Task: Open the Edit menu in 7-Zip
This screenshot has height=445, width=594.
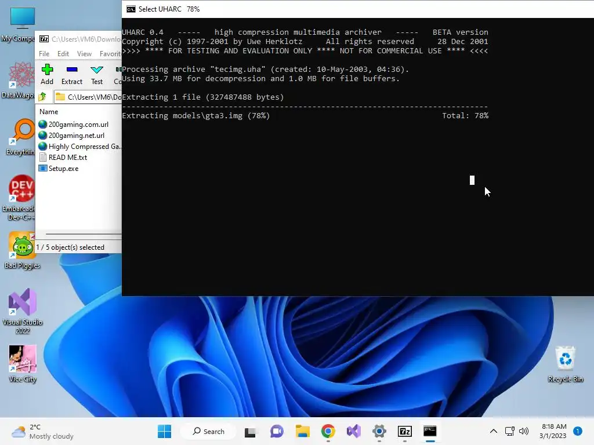Action: (x=63, y=54)
